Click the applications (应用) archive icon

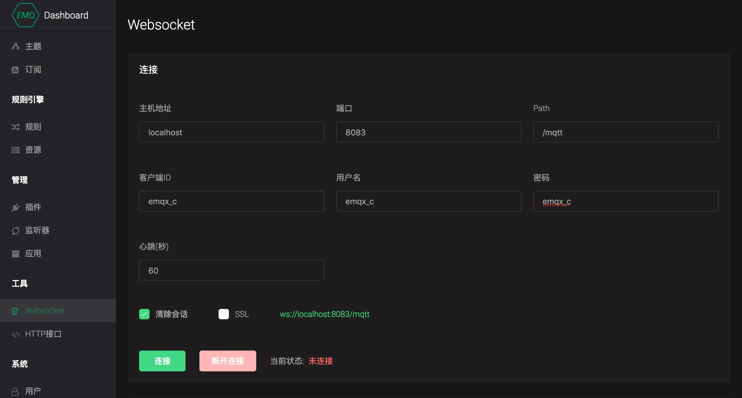coord(15,254)
